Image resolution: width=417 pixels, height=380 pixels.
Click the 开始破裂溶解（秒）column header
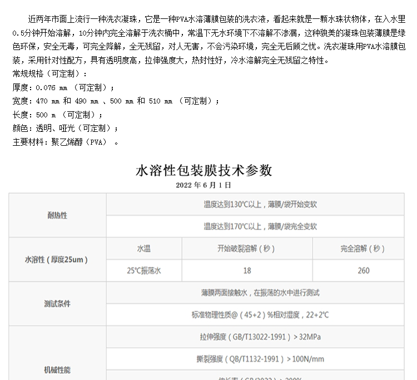(x=246, y=249)
